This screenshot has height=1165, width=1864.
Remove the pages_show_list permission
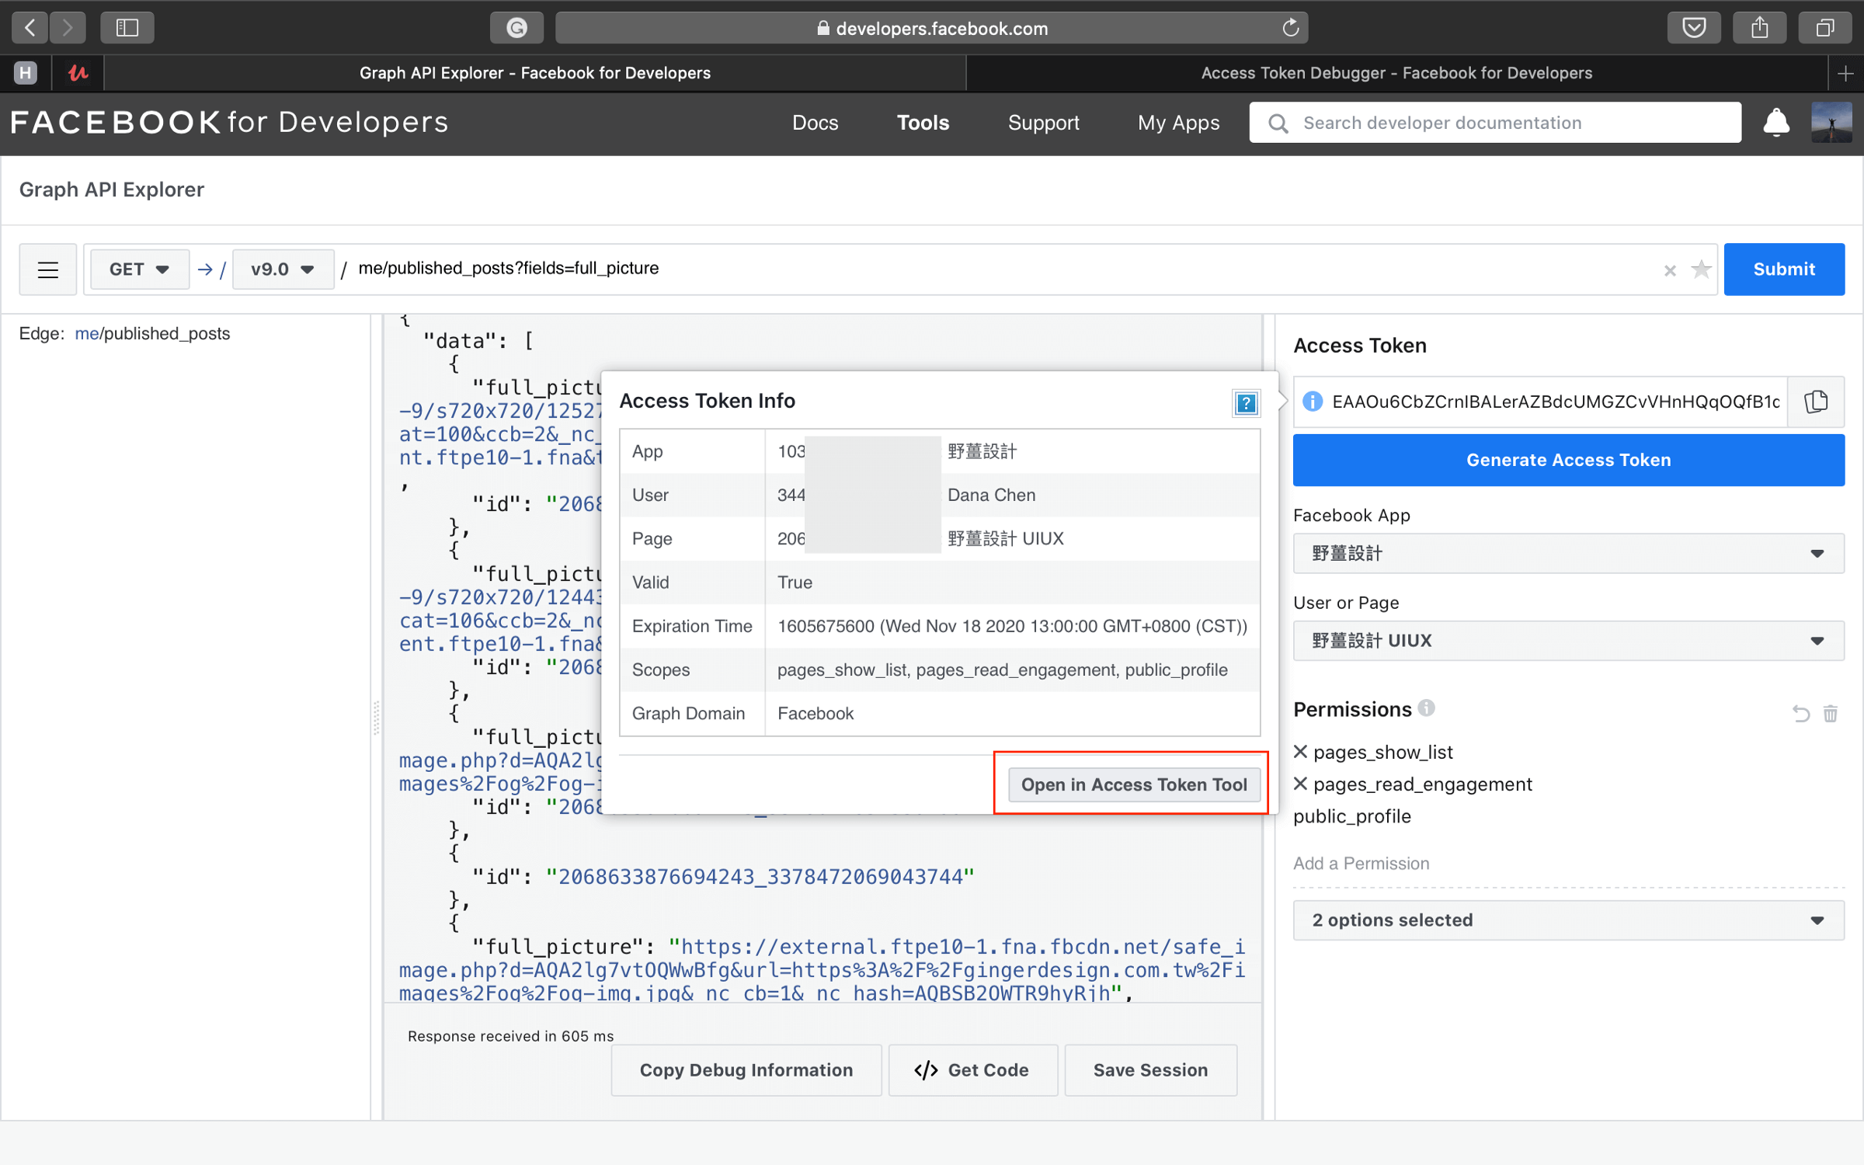coord(1300,751)
